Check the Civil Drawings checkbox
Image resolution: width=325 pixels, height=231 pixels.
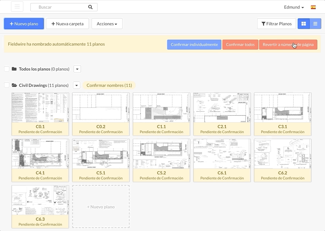tap(6, 85)
